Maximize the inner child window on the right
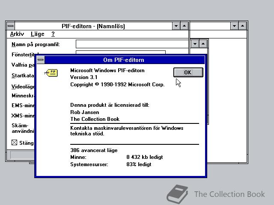Viewport: 274px width, 205px height. [x=203, y=44]
